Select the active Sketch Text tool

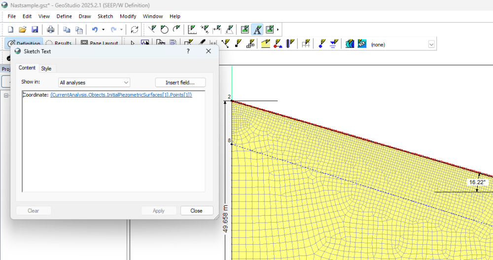(x=257, y=30)
